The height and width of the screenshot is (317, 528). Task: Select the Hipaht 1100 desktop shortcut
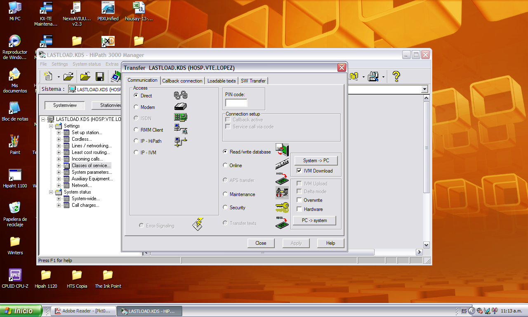click(x=15, y=178)
